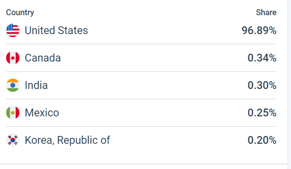The width and height of the screenshot is (291, 169).
Task: Click the blank area beneath Korea row
Action: click(141, 156)
